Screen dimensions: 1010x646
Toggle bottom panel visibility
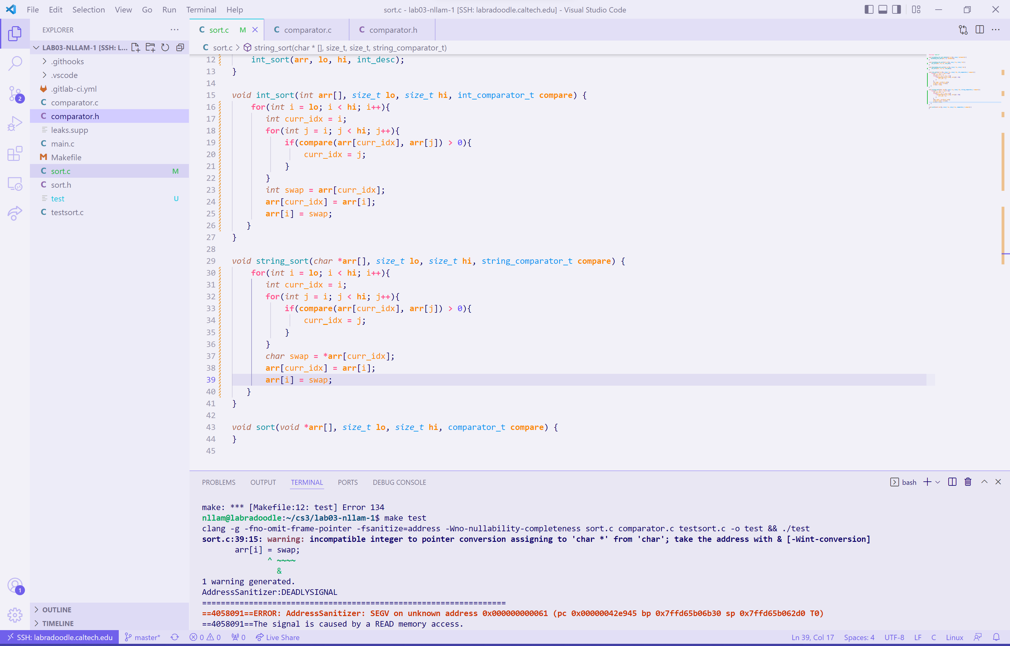click(x=883, y=10)
